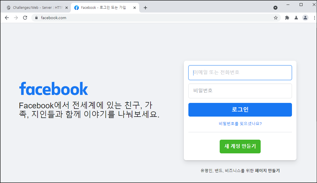
Task: Click the 비밀번호 password field
Action: (x=240, y=91)
